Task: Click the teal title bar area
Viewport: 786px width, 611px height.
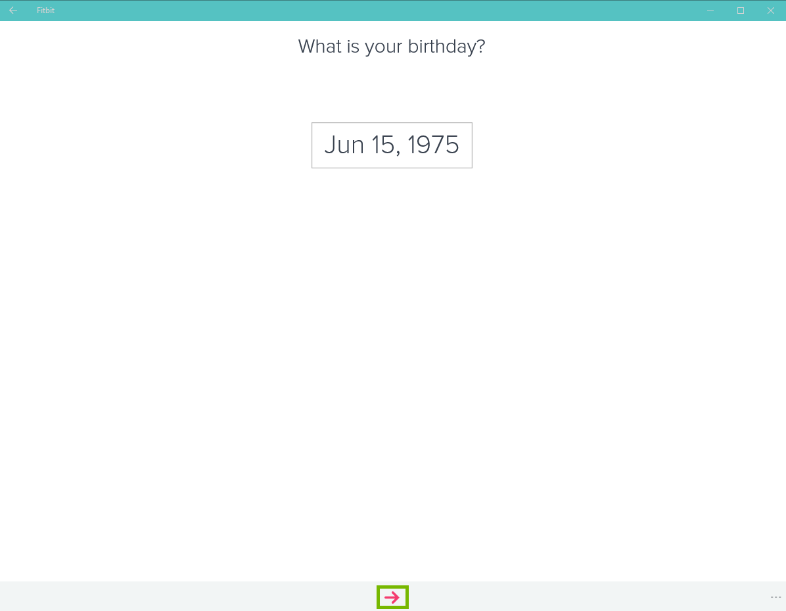Action: point(394,10)
